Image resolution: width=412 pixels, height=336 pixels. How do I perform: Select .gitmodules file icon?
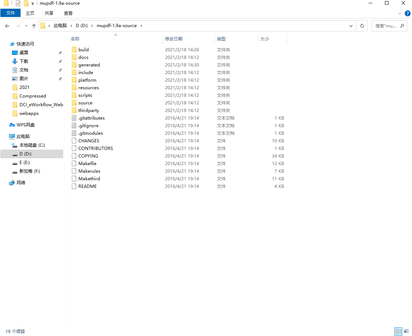click(74, 133)
